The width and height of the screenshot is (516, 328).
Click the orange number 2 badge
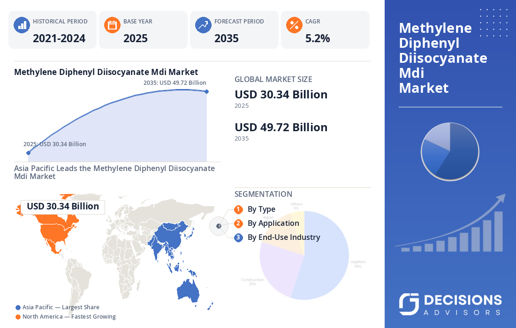pyautogui.click(x=239, y=224)
